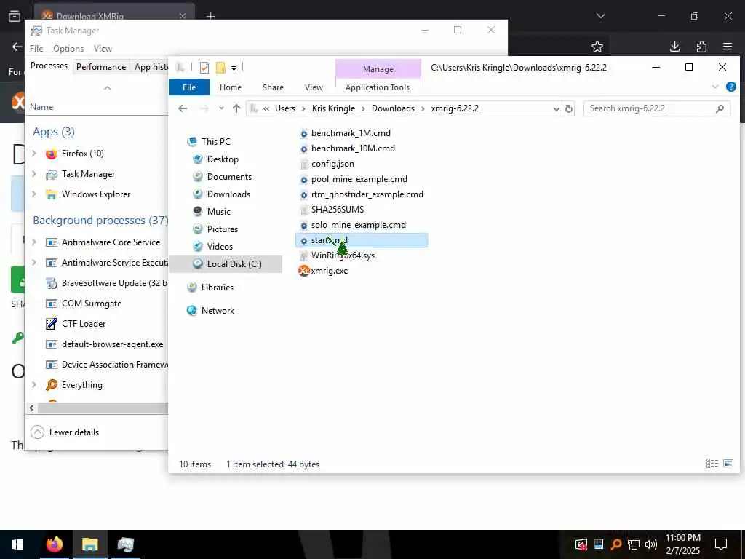Screen dimensions: 745x559
Task: Open the xmrig.exe file icon
Action: point(303,271)
